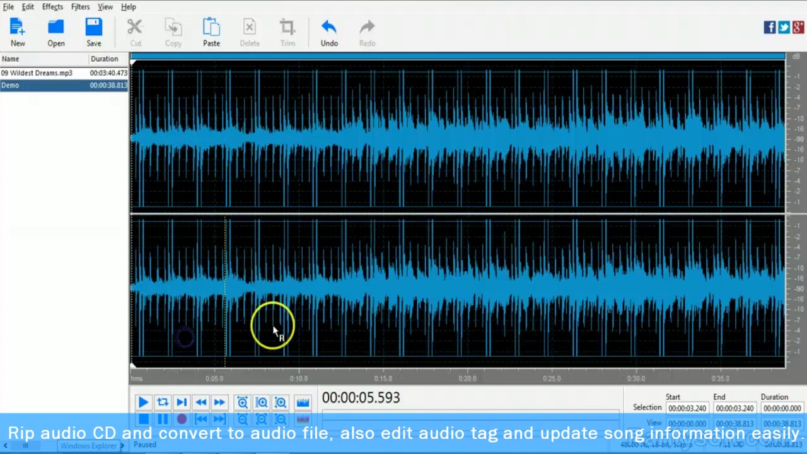This screenshot has width=807, height=454.
Task: Click the Redo arrow icon
Action: tap(367, 33)
